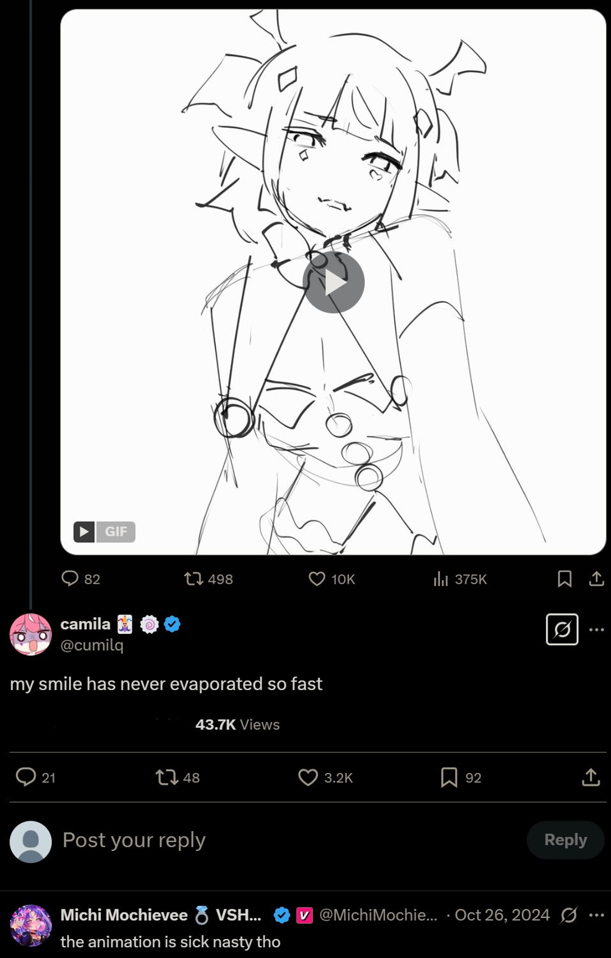611x958 pixels.
Task: Click the Grok icon on camila's post
Action: 562,630
